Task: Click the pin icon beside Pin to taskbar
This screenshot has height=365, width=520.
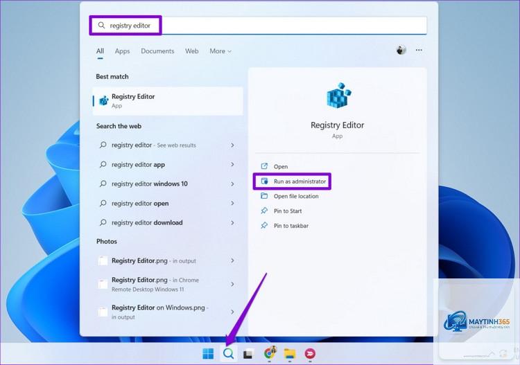Action: pyautogui.click(x=264, y=226)
